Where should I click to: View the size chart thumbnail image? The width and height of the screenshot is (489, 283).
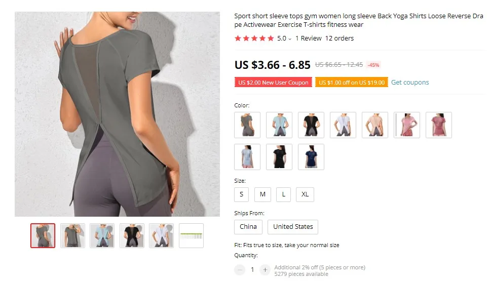coord(191,235)
